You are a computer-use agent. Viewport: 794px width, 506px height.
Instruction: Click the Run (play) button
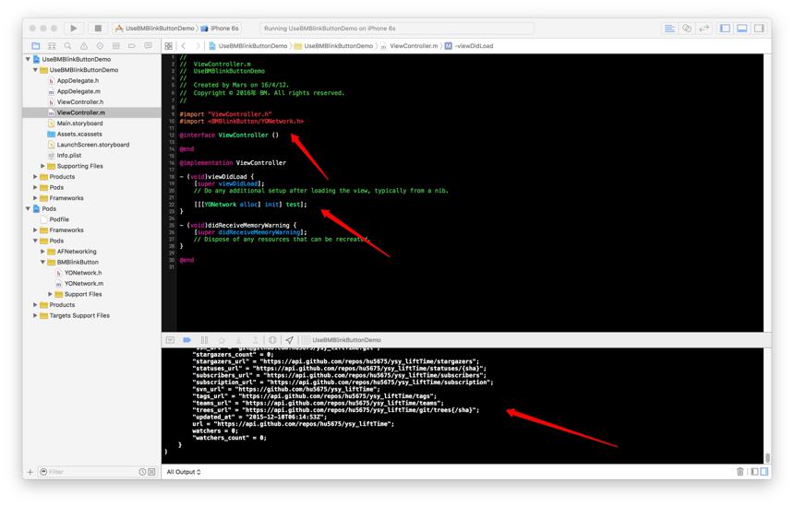point(74,29)
